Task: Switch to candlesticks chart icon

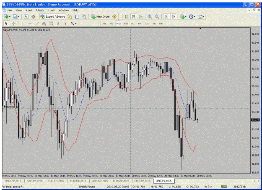Action: click(x=134, y=16)
